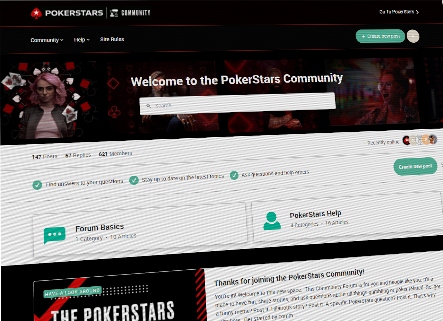
Task: Open the user profile avatar icon
Action: pyautogui.click(x=413, y=36)
